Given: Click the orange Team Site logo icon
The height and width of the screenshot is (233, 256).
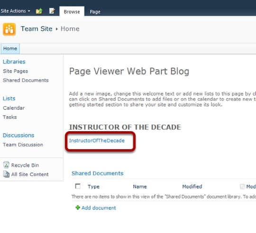Looking at the screenshot, I should point(9,29).
